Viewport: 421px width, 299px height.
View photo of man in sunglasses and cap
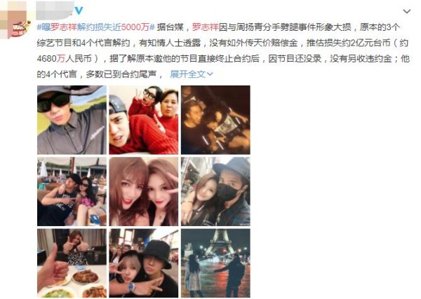tap(72, 120)
